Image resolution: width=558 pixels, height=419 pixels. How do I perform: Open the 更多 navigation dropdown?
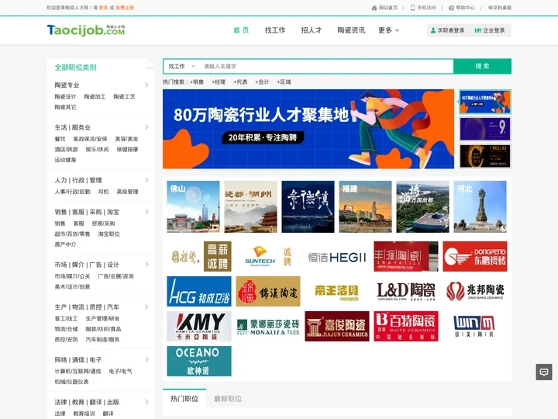point(388,30)
